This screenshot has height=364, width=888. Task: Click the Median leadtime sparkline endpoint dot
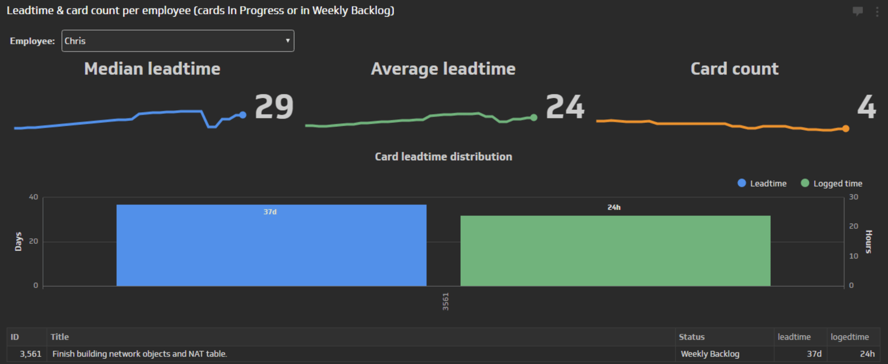[x=243, y=115]
